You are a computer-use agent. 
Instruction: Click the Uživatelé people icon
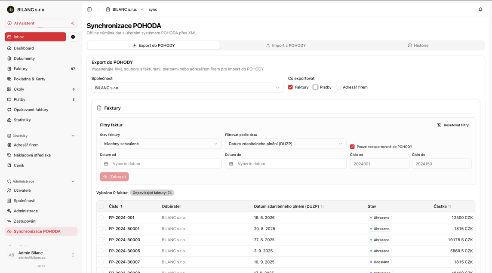(x=9, y=190)
